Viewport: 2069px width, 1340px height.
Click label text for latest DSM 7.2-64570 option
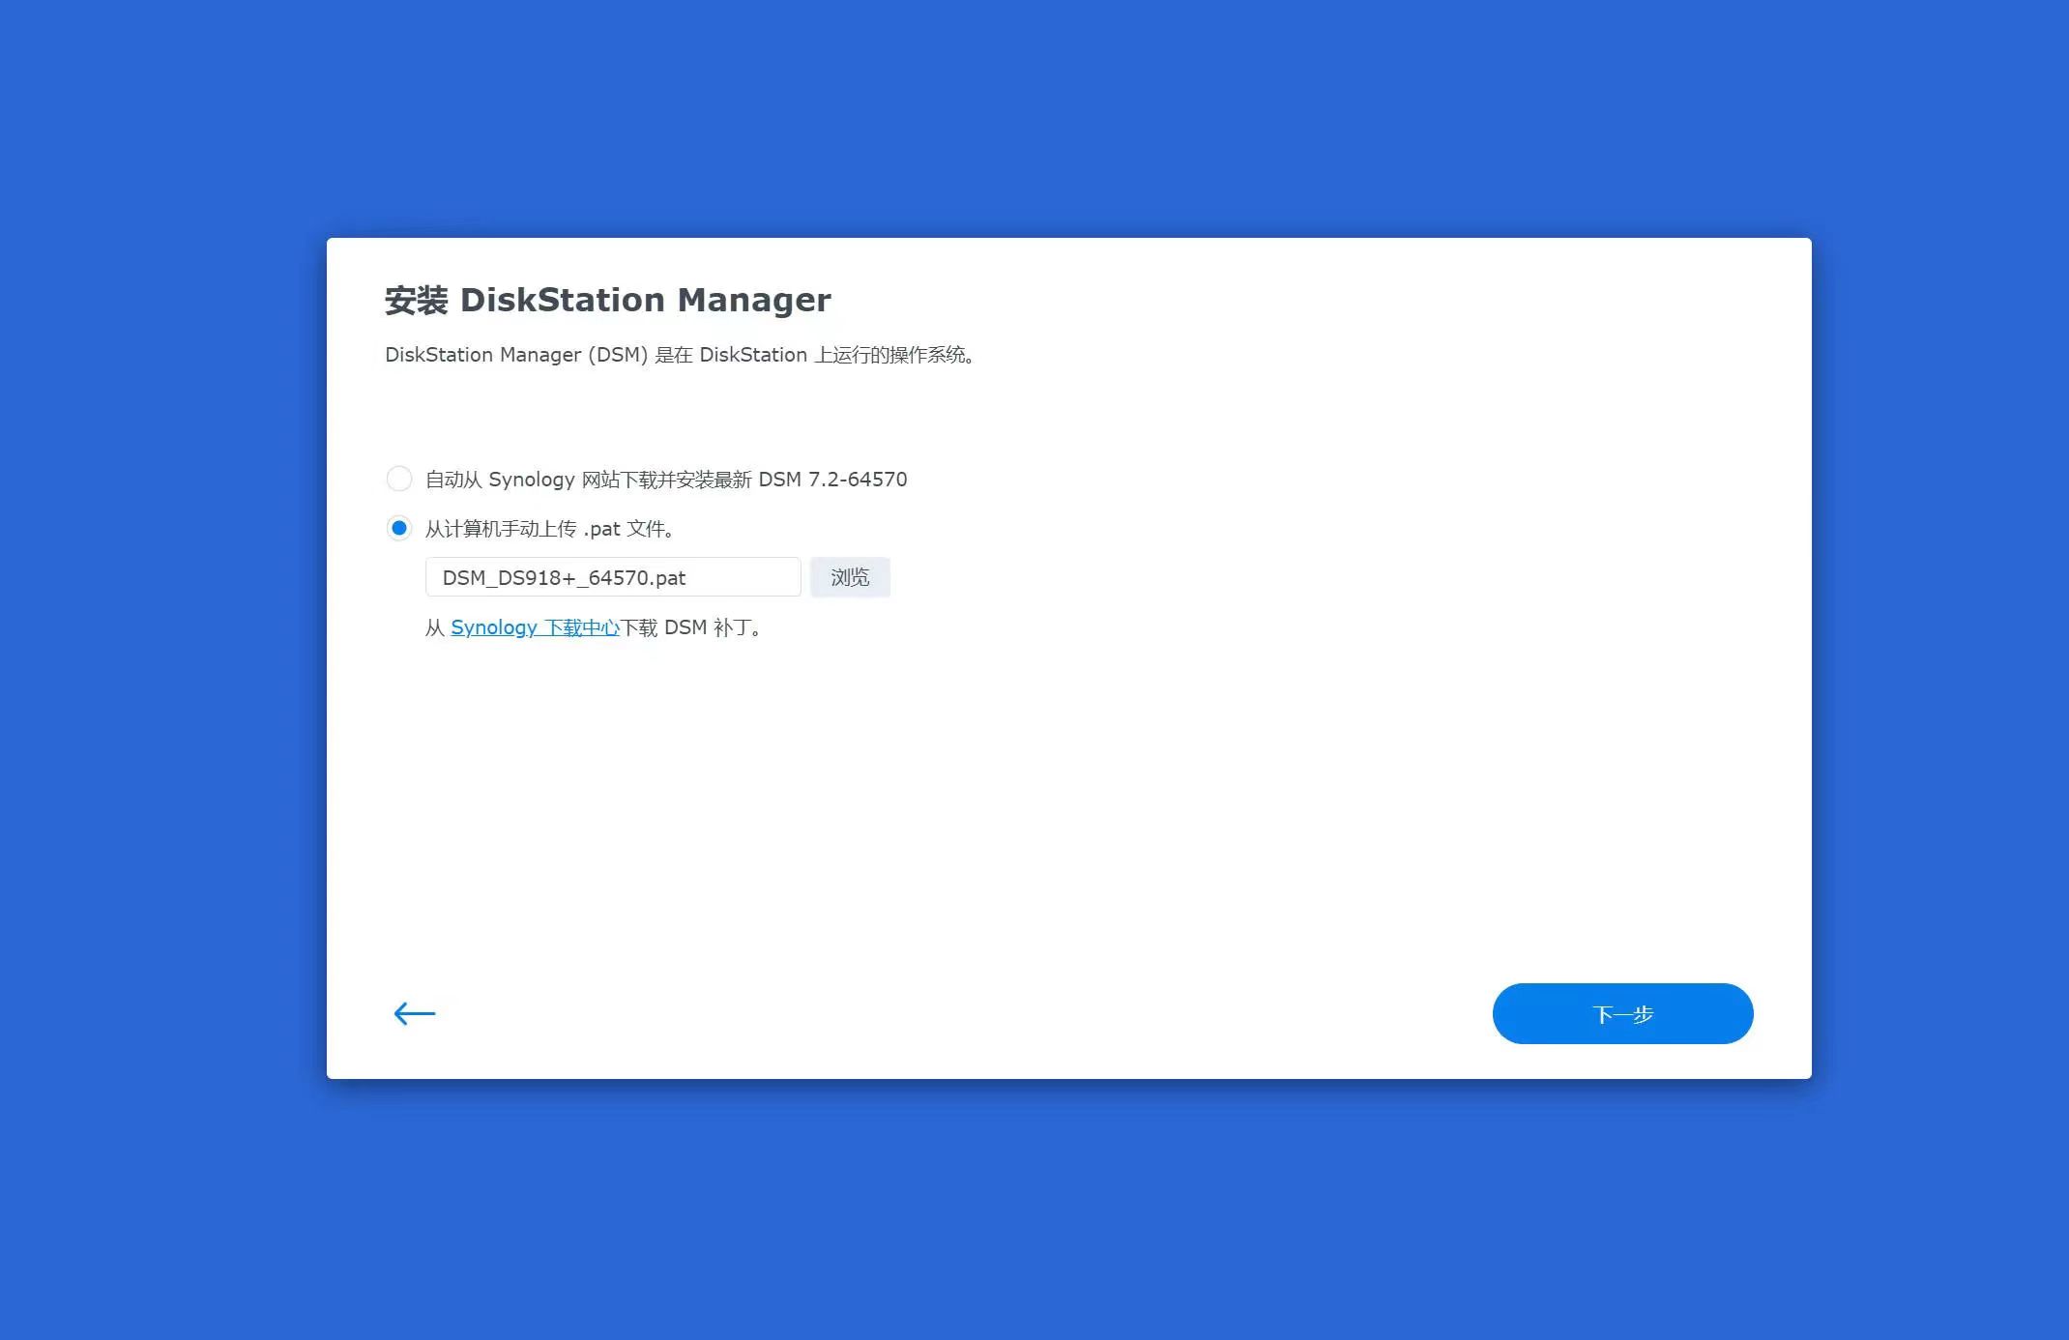coord(665,480)
